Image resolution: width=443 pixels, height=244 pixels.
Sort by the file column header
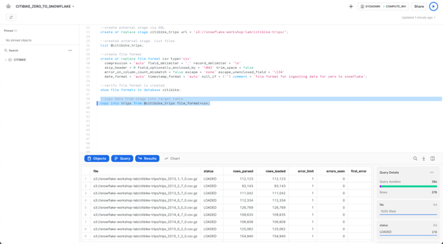tap(145, 171)
